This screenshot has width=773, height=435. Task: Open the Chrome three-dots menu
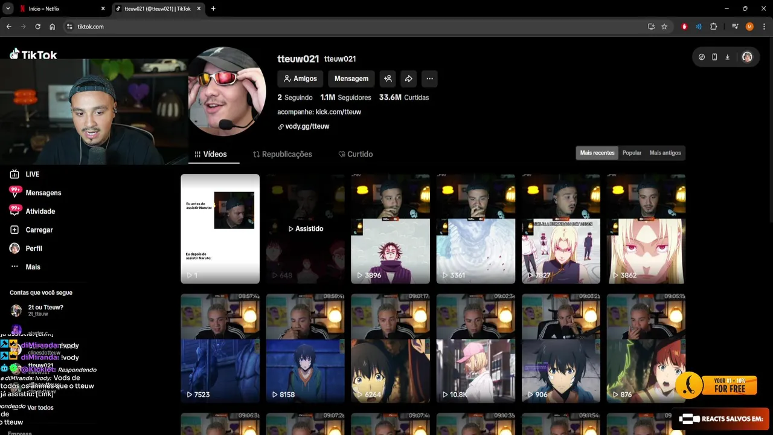(764, 27)
